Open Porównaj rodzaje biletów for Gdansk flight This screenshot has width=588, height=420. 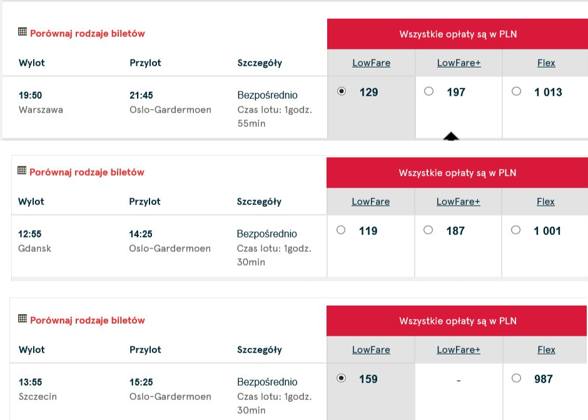(x=86, y=172)
